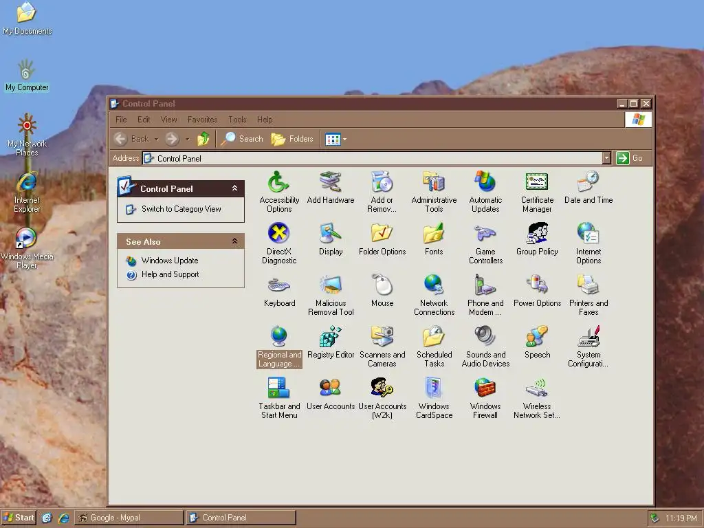The height and width of the screenshot is (528, 704).
Task: Select the Display icon
Action: point(331,239)
